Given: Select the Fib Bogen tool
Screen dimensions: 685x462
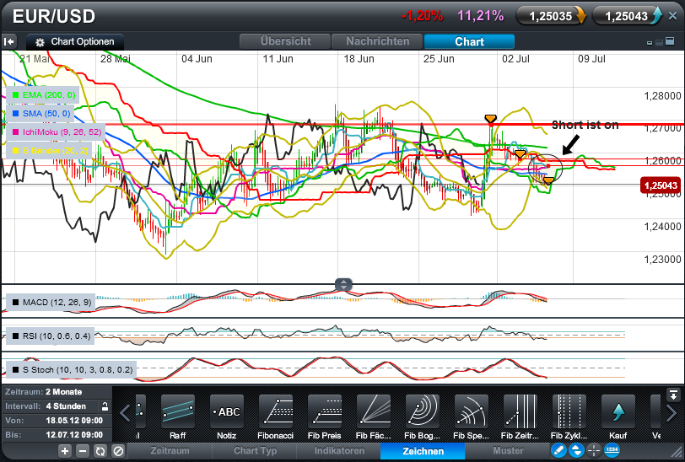Looking at the screenshot, I should [x=422, y=417].
